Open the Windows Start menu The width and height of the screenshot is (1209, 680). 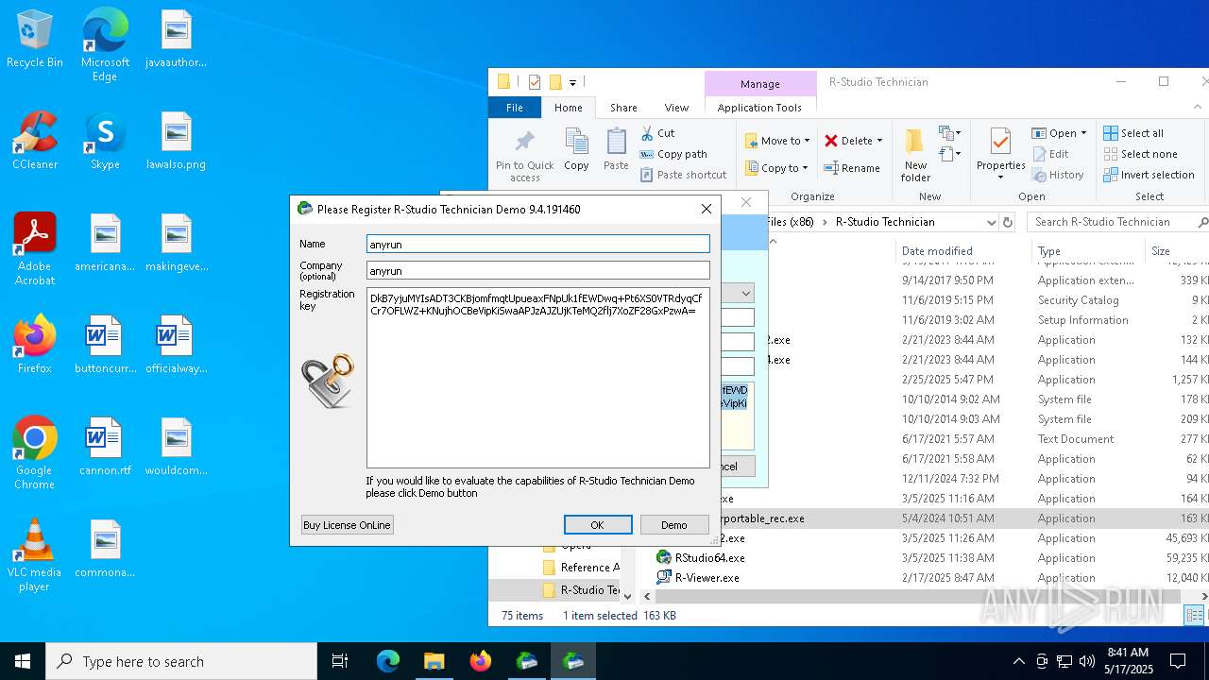point(23,661)
